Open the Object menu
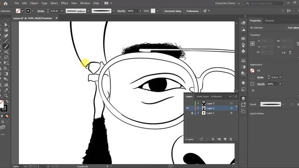This screenshot has height=168, width=299. click(x=34, y=3)
